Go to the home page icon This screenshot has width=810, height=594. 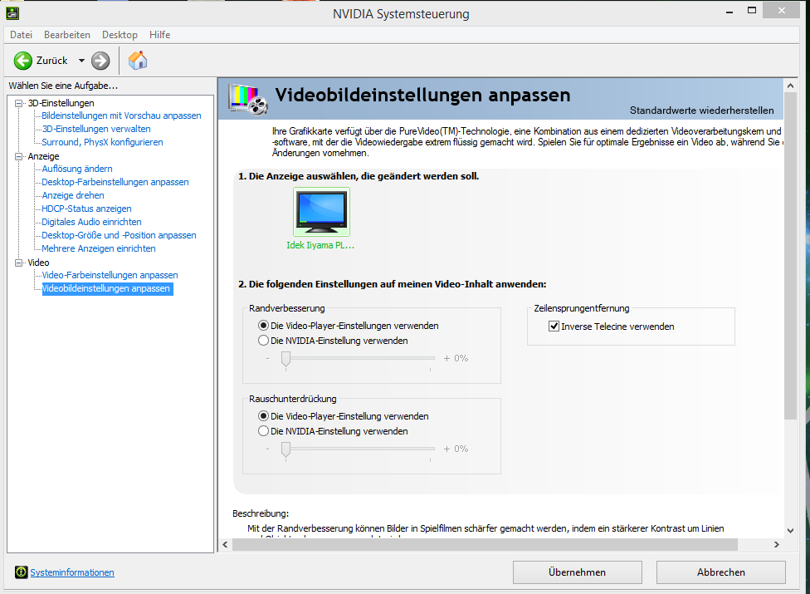click(x=138, y=61)
